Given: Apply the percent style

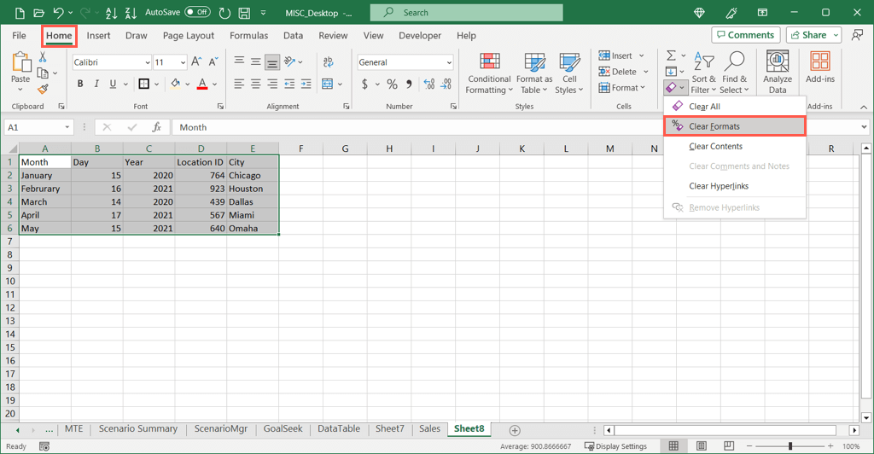Looking at the screenshot, I should [393, 84].
